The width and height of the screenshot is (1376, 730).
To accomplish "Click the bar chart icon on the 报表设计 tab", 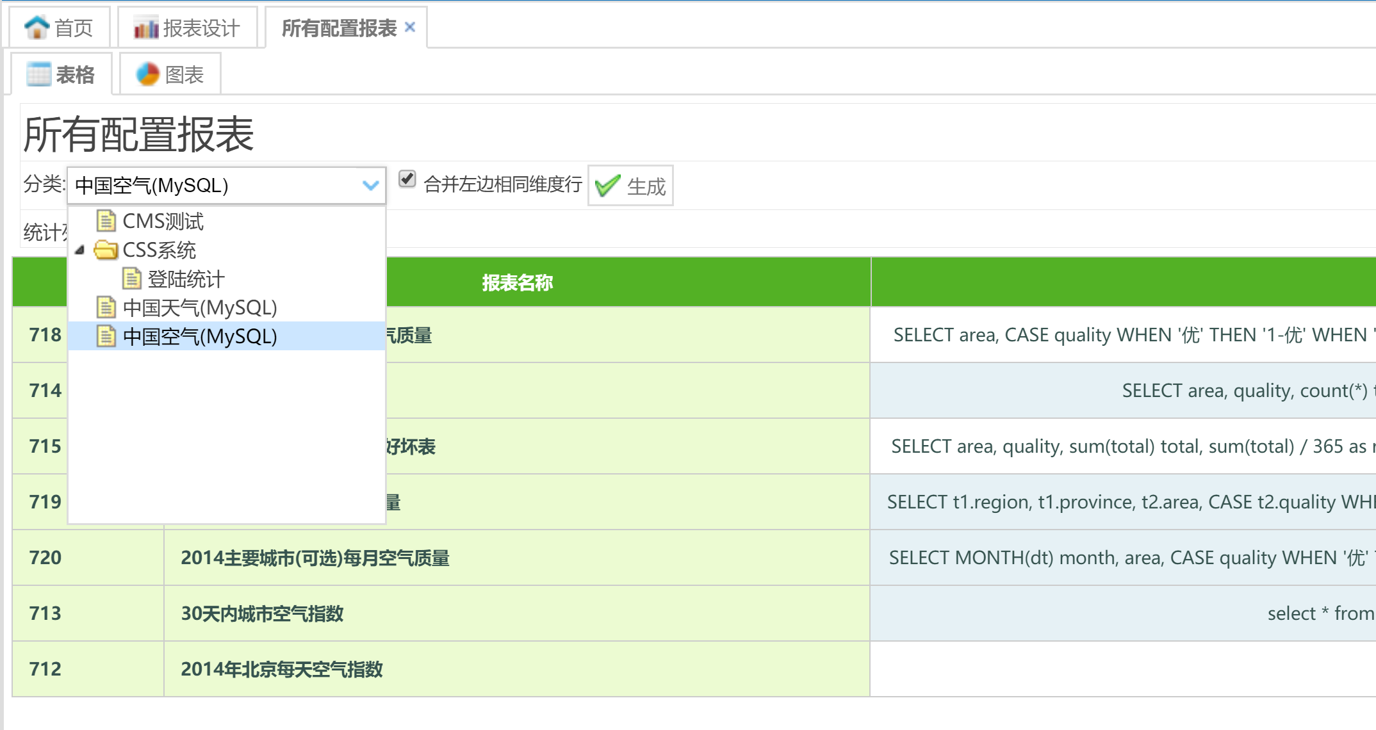I will tap(145, 28).
